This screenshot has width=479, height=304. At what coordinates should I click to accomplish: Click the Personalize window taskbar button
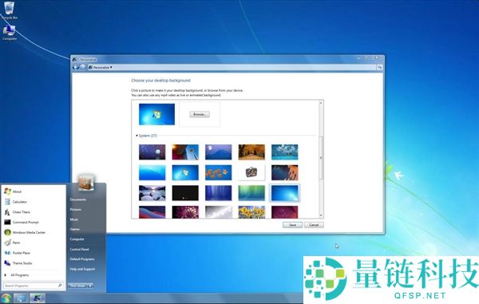[38, 298]
